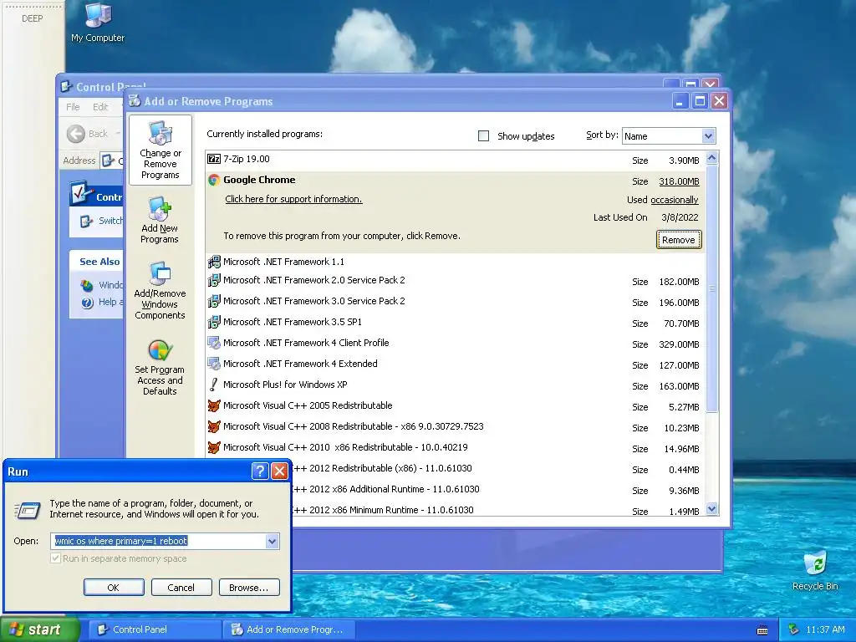Click the occasionally usage link for Chrome
Image resolution: width=856 pixels, height=642 pixels.
675,200
